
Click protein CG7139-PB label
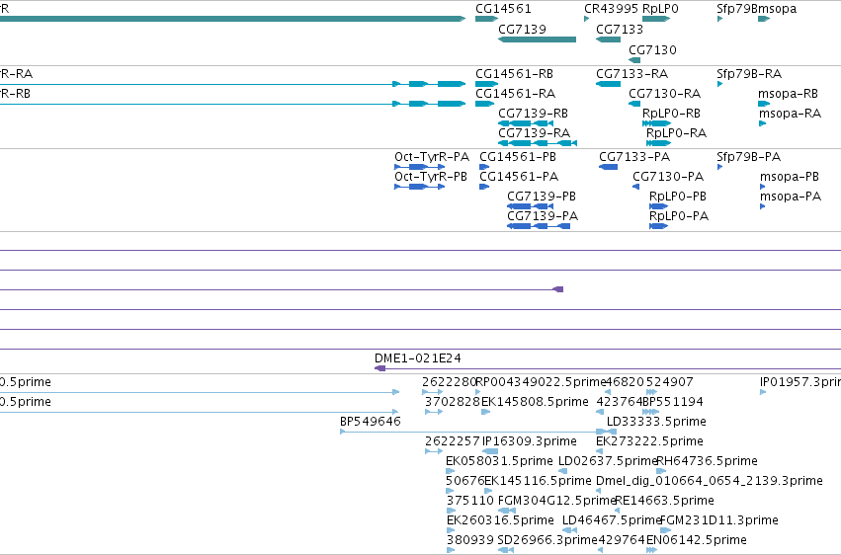click(x=542, y=197)
